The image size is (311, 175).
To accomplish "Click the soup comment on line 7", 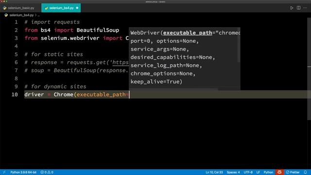I will click(77, 70).
